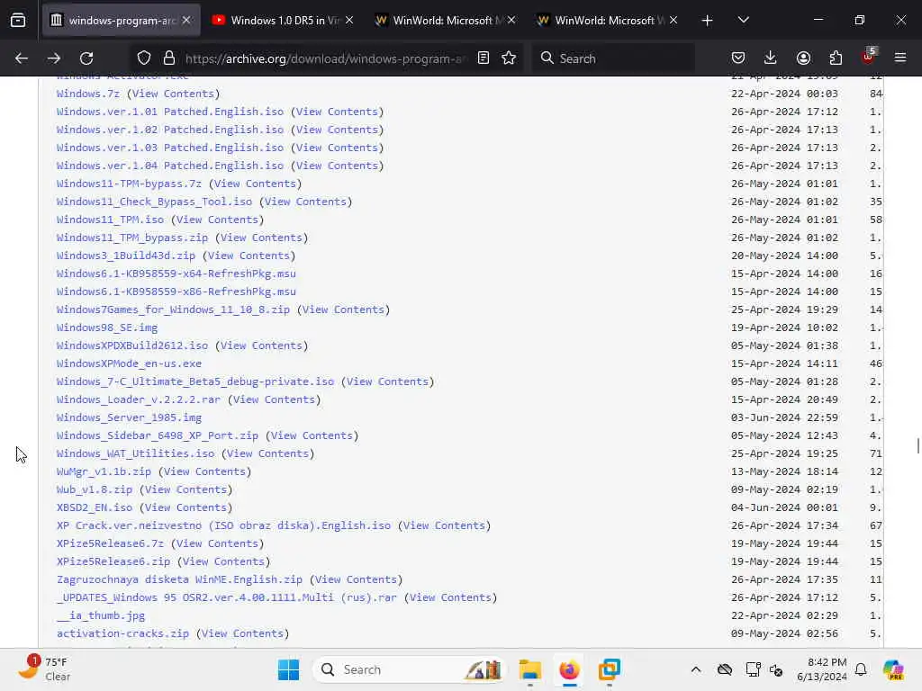The height and width of the screenshot is (691, 922).
Task: Download Windows.7z file
Action: pos(88,94)
